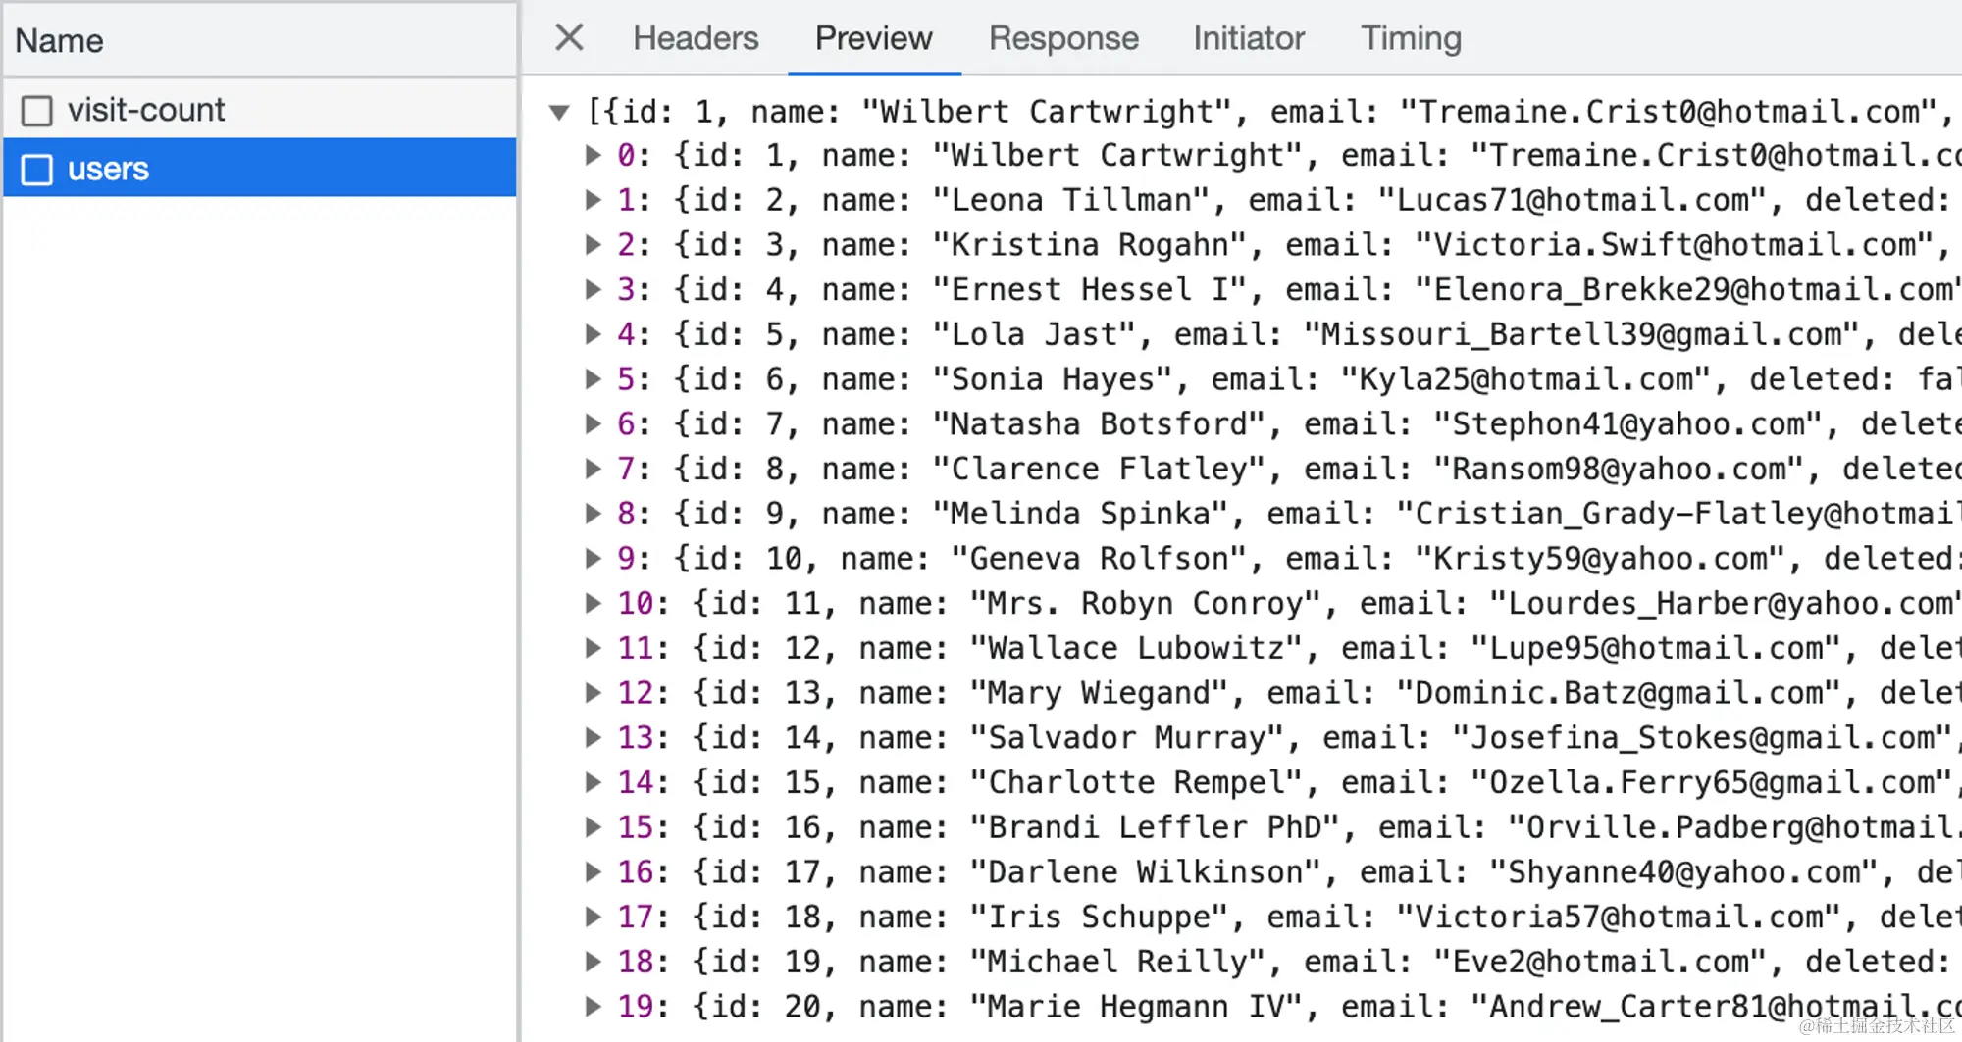This screenshot has height=1042, width=1962.
Task: Click the name "Marie Hegmann IV"
Action: [1136, 1006]
